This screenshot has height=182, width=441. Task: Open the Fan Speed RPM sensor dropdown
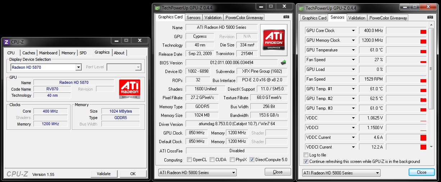(353, 79)
